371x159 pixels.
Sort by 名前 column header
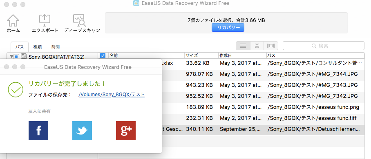[146, 56]
